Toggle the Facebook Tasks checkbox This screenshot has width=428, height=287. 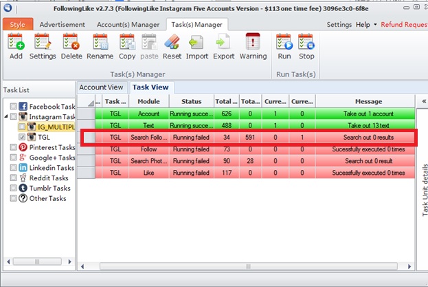point(13,107)
